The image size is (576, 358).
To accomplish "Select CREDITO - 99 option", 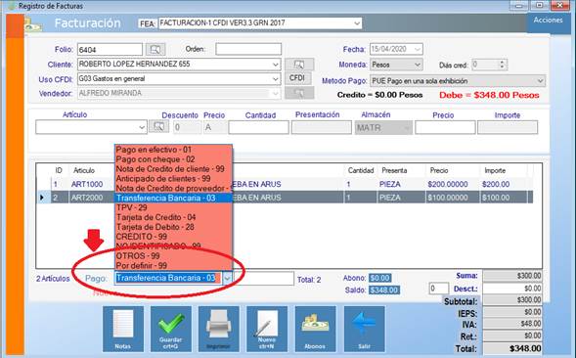I will pyautogui.click(x=173, y=237).
